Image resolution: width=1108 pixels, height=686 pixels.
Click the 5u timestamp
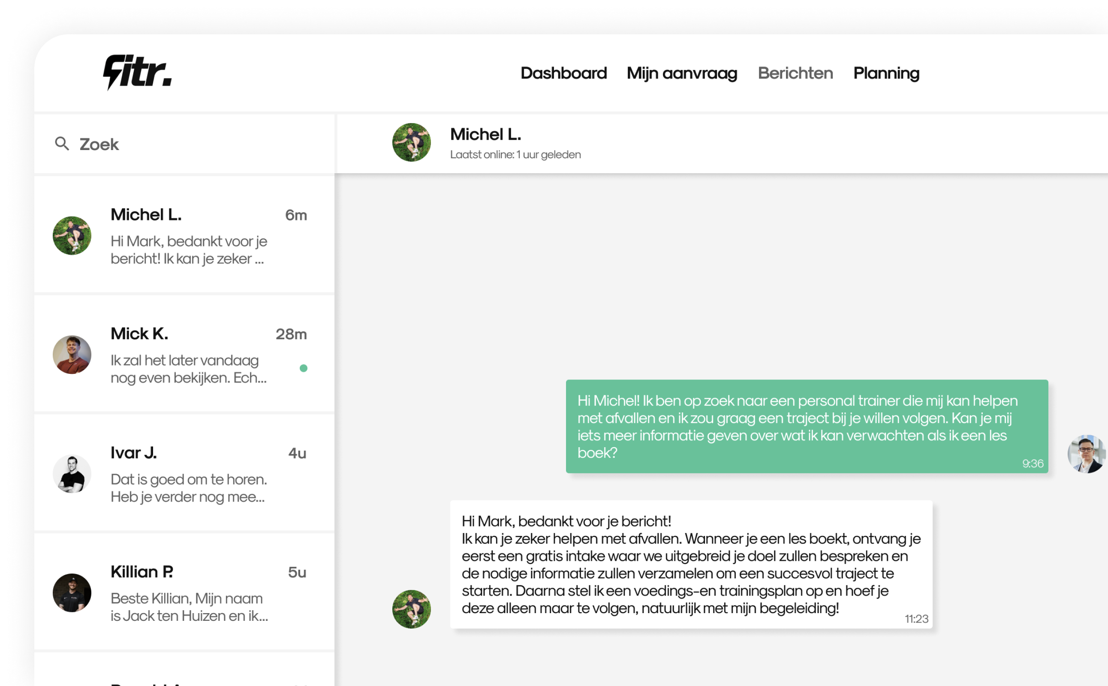tap(297, 572)
